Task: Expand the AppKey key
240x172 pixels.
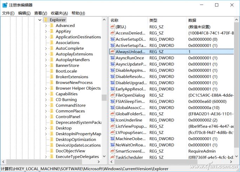Action: tap(46, 32)
